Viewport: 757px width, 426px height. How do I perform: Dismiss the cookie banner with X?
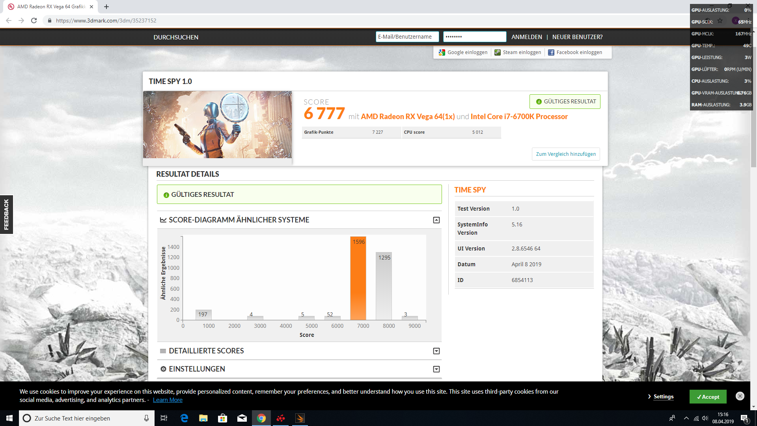[x=740, y=396]
